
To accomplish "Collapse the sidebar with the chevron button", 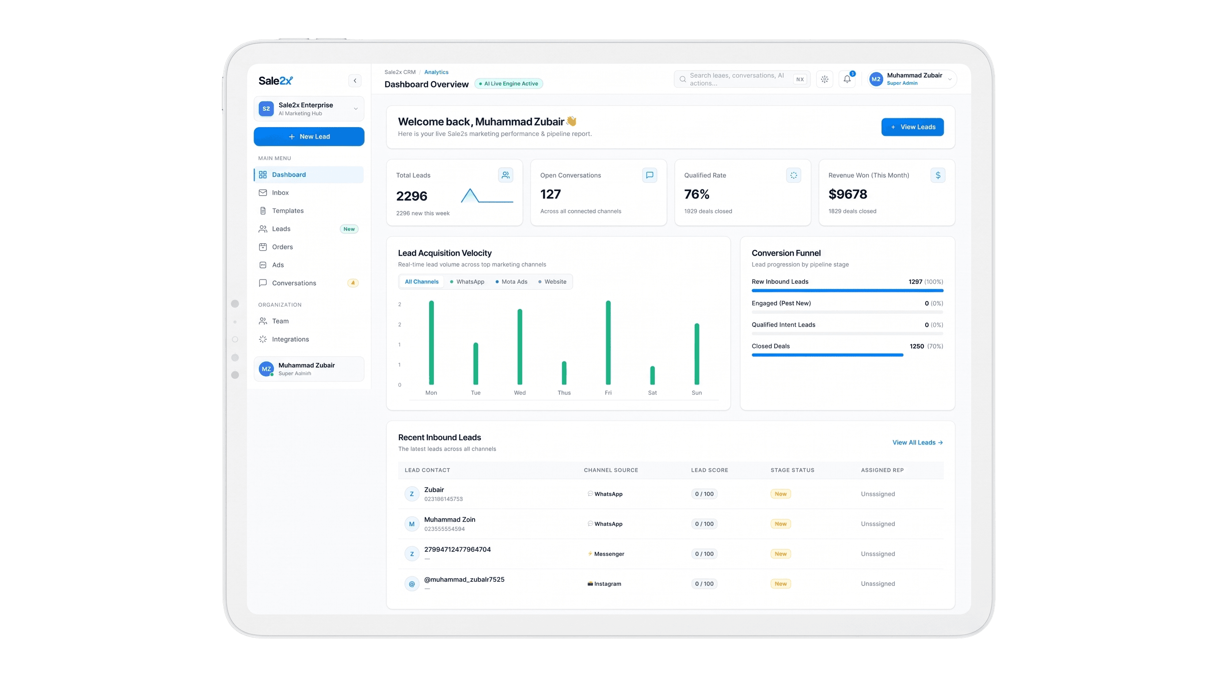I will (x=355, y=81).
